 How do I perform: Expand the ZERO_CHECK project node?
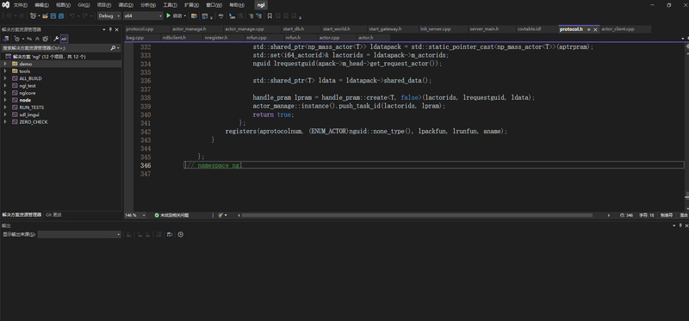(x=5, y=121)
